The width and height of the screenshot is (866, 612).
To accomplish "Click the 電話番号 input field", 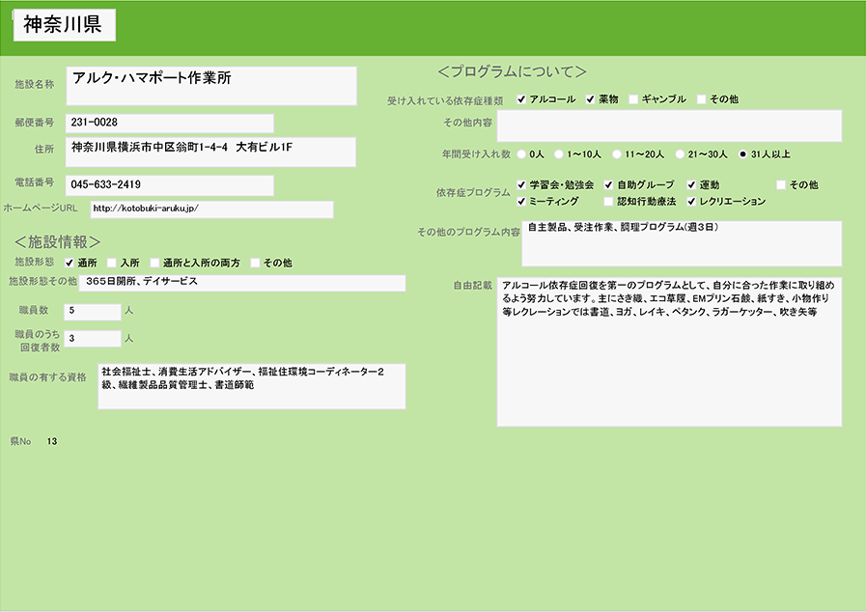I will tap(169, 184).
